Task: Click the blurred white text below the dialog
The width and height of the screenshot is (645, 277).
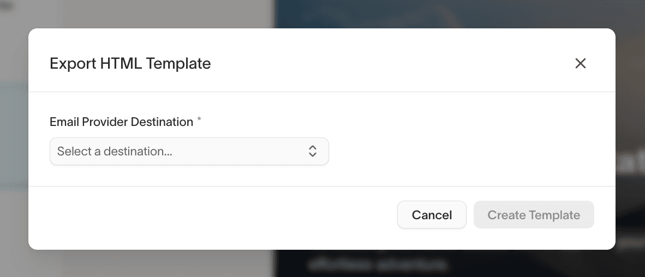Action: [377, 266]
